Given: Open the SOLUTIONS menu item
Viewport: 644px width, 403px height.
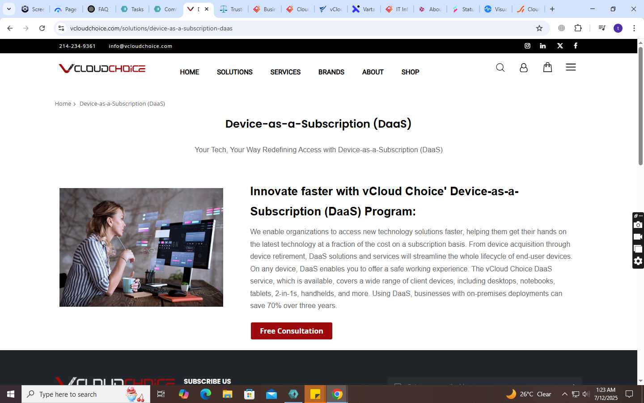Looking at the screenshot, I should (235, 72).
